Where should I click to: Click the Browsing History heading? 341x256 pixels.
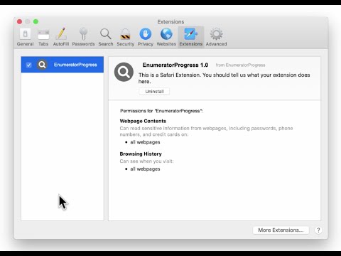point(141,154)
